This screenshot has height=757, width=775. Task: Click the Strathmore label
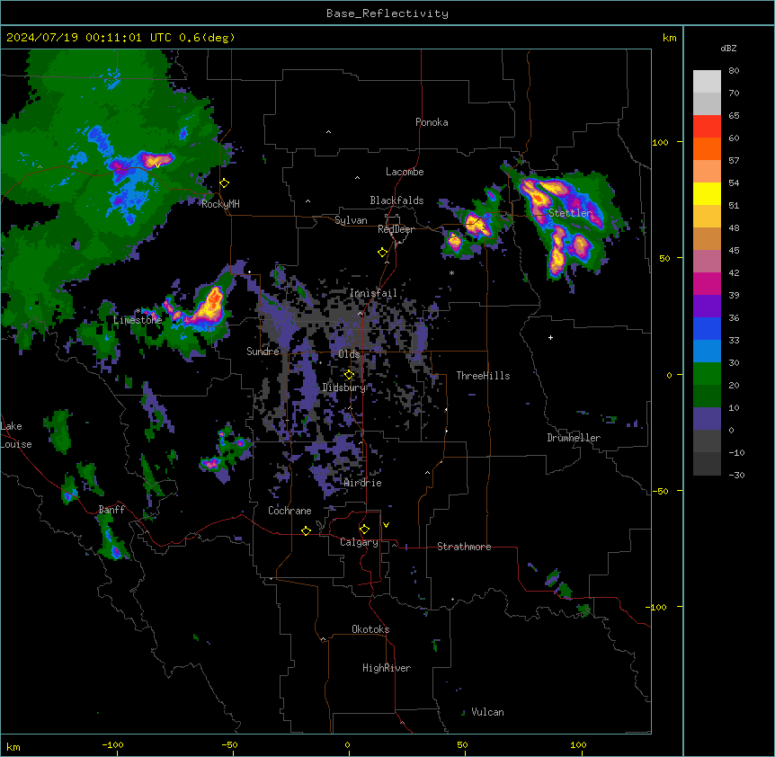click(464, 547)
